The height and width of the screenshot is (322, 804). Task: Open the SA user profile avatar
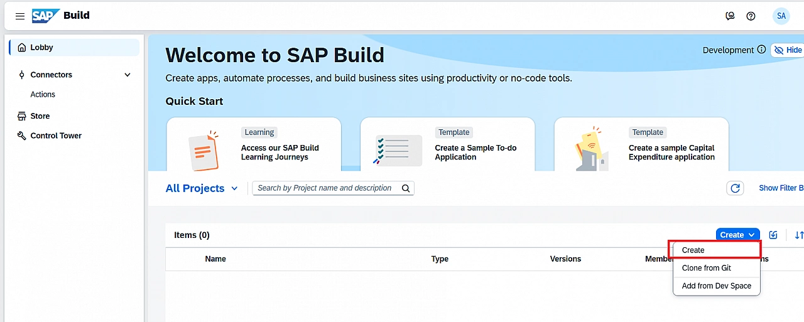781,16
